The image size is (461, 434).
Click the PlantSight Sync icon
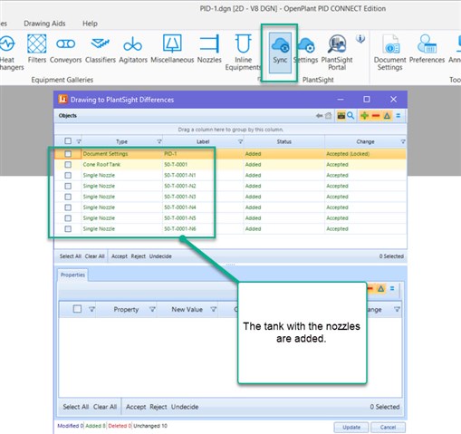(280, 52)
